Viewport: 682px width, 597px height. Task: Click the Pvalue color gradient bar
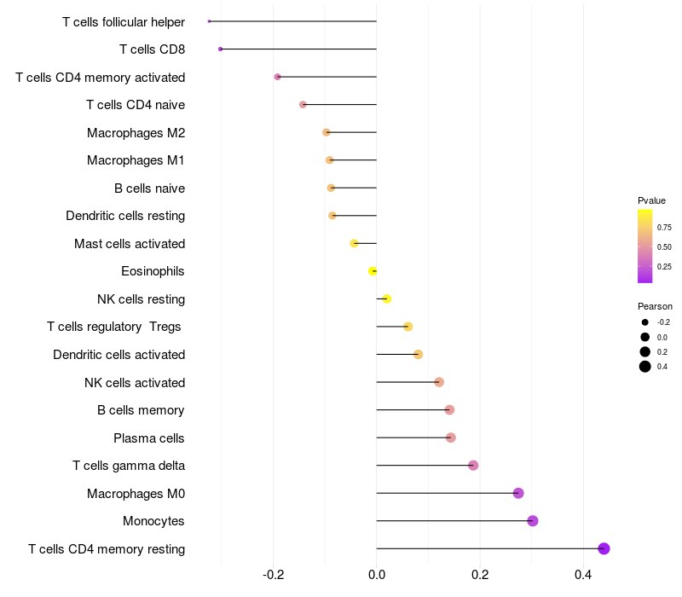(x=644, y=246)
